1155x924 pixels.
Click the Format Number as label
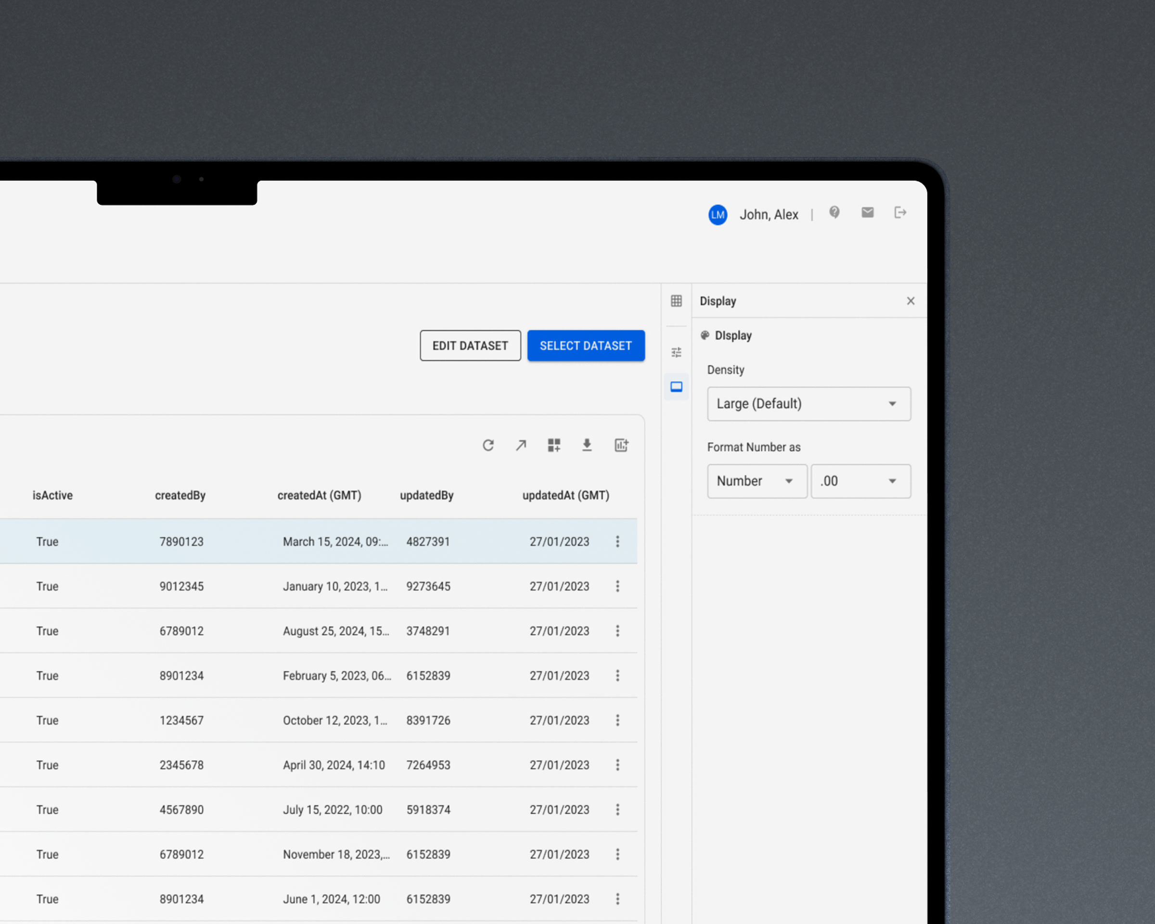coord(753,447)
